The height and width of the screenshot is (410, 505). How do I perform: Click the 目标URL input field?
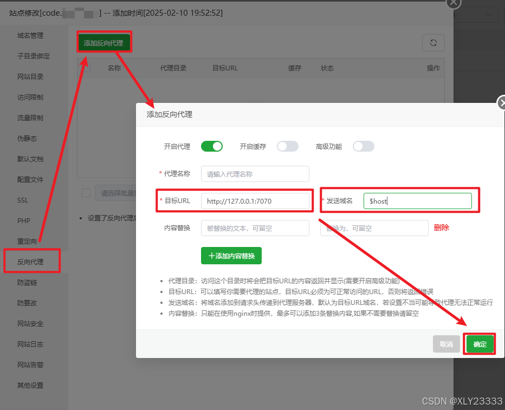(255, 200)
